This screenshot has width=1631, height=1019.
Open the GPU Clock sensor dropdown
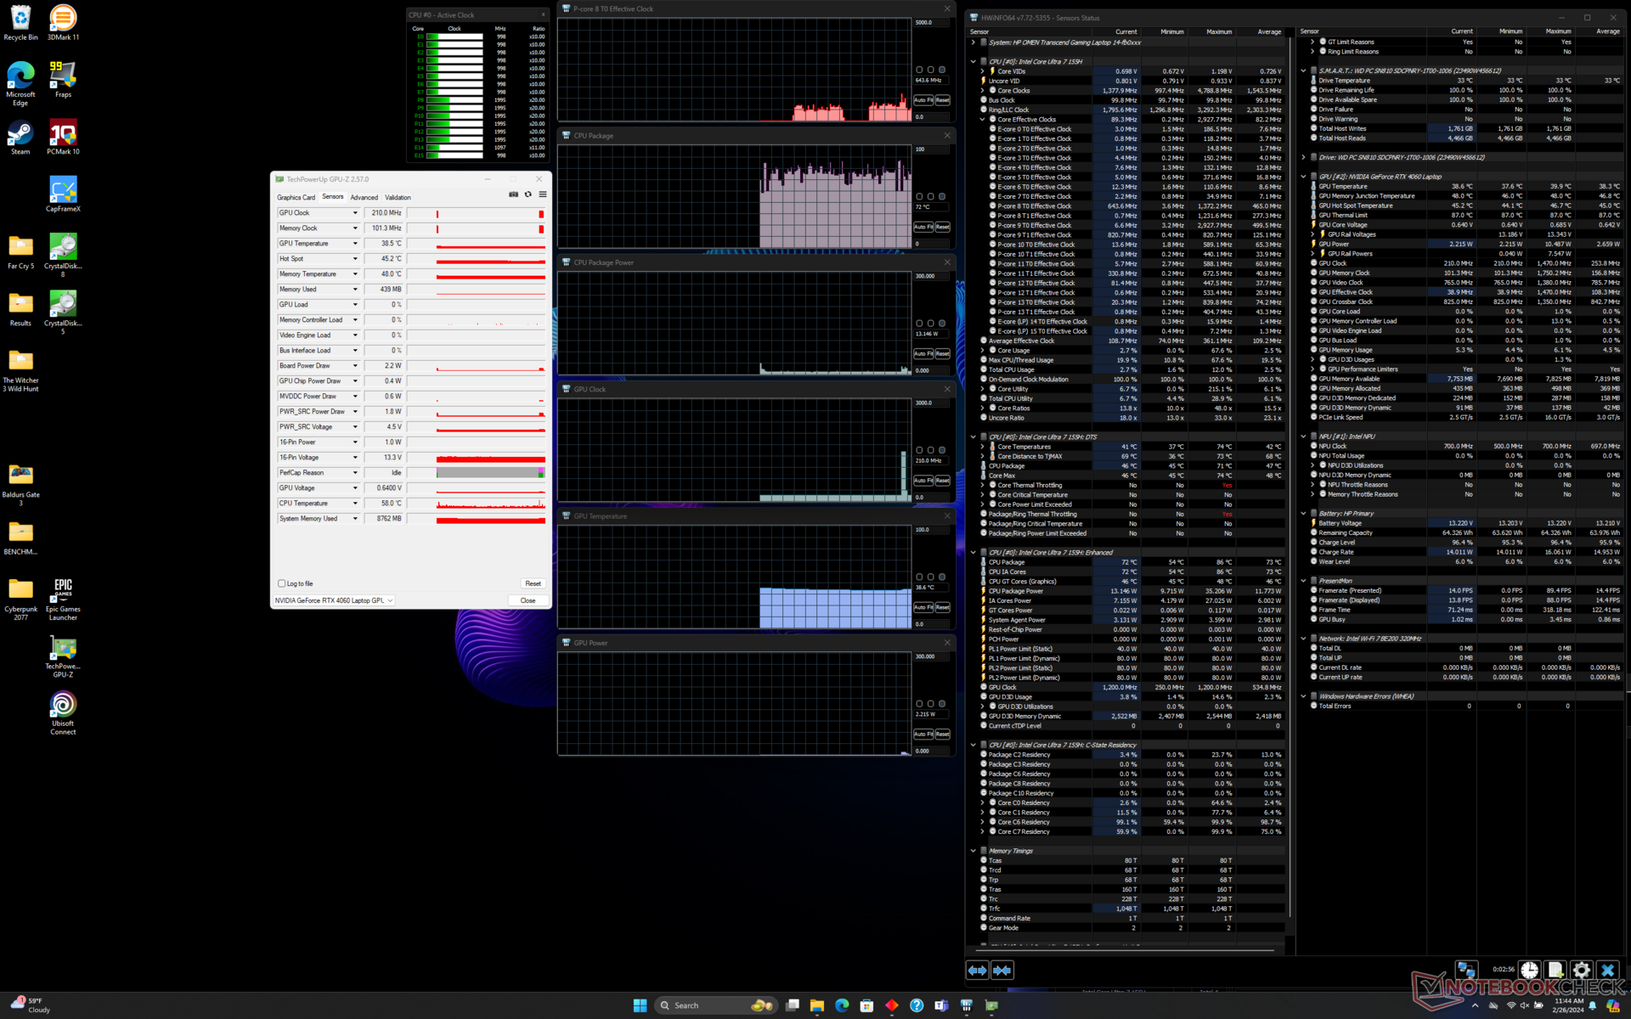(x=355, y=213)
